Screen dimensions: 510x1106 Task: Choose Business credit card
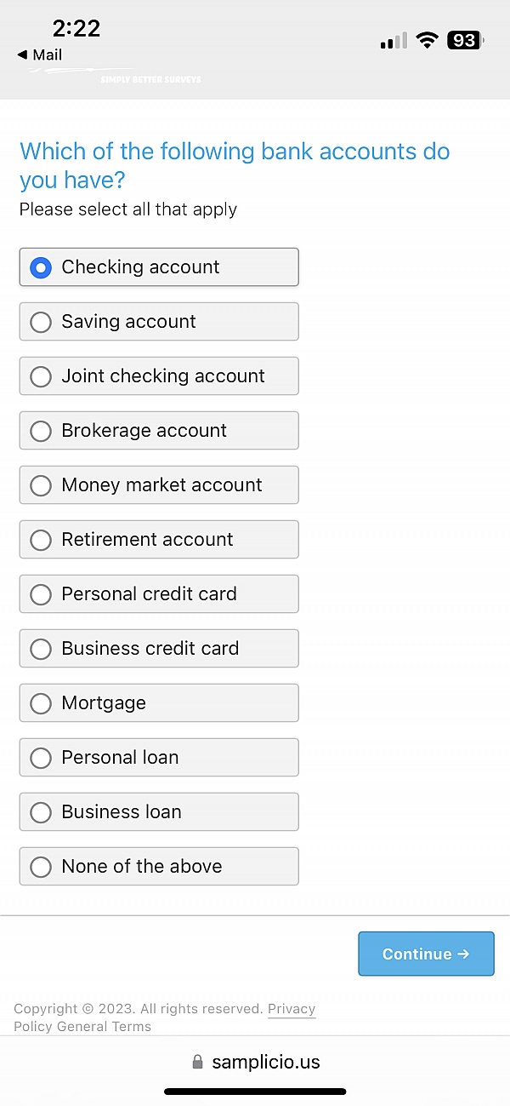coord(159,649)
